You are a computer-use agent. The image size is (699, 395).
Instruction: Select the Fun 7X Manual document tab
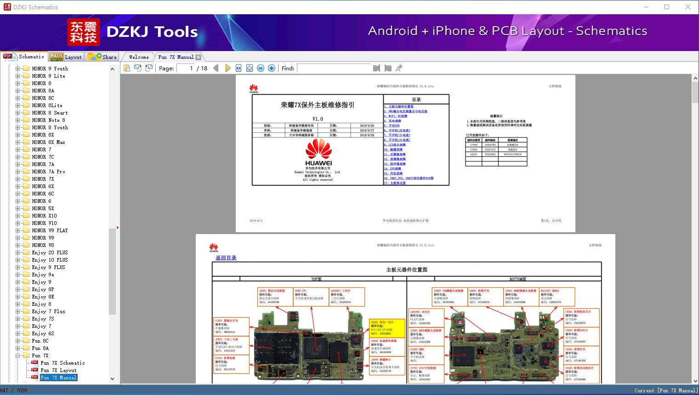176,57
